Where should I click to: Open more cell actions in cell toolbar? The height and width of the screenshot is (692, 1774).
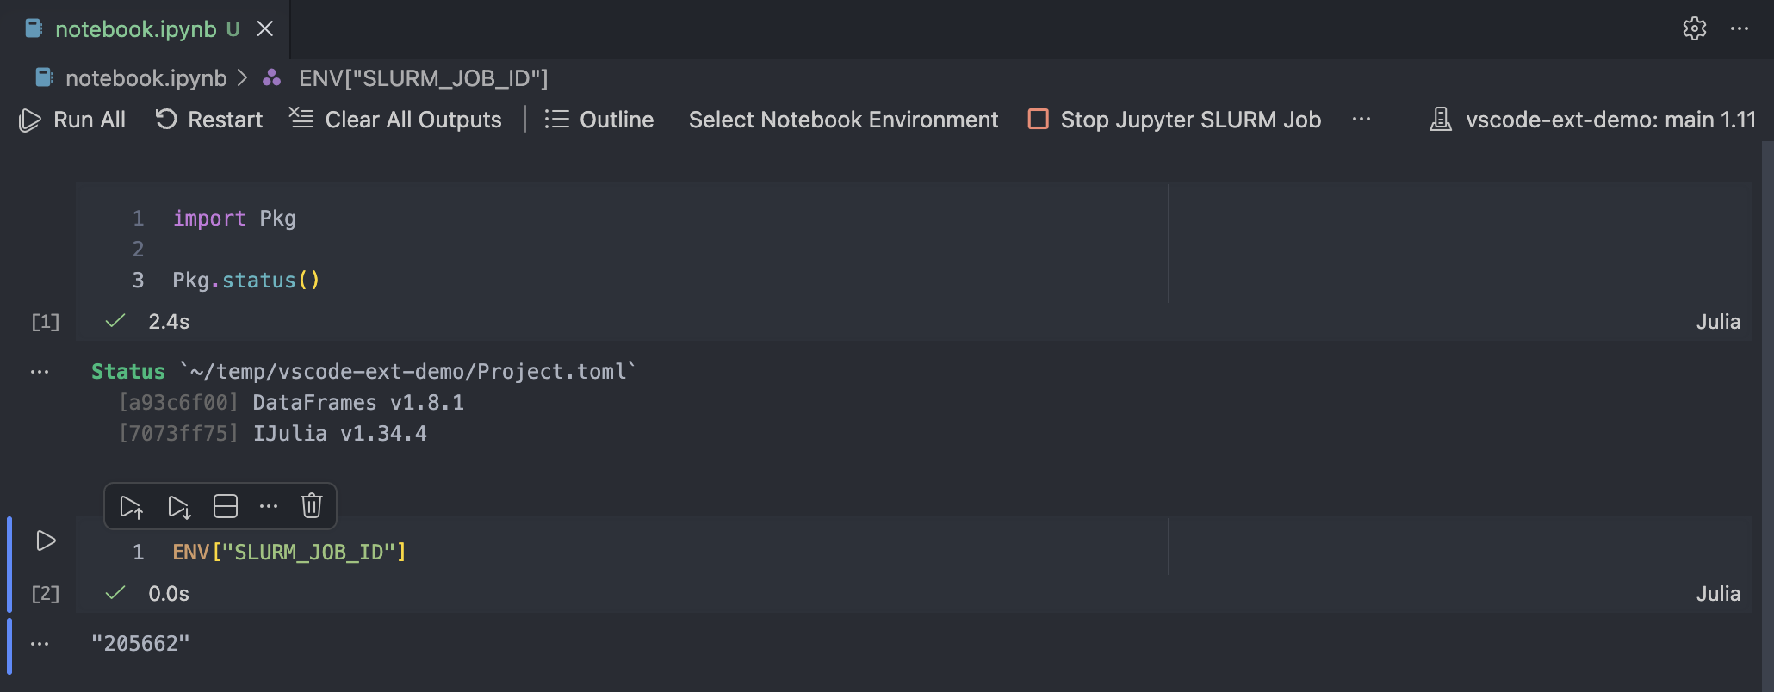269,506
